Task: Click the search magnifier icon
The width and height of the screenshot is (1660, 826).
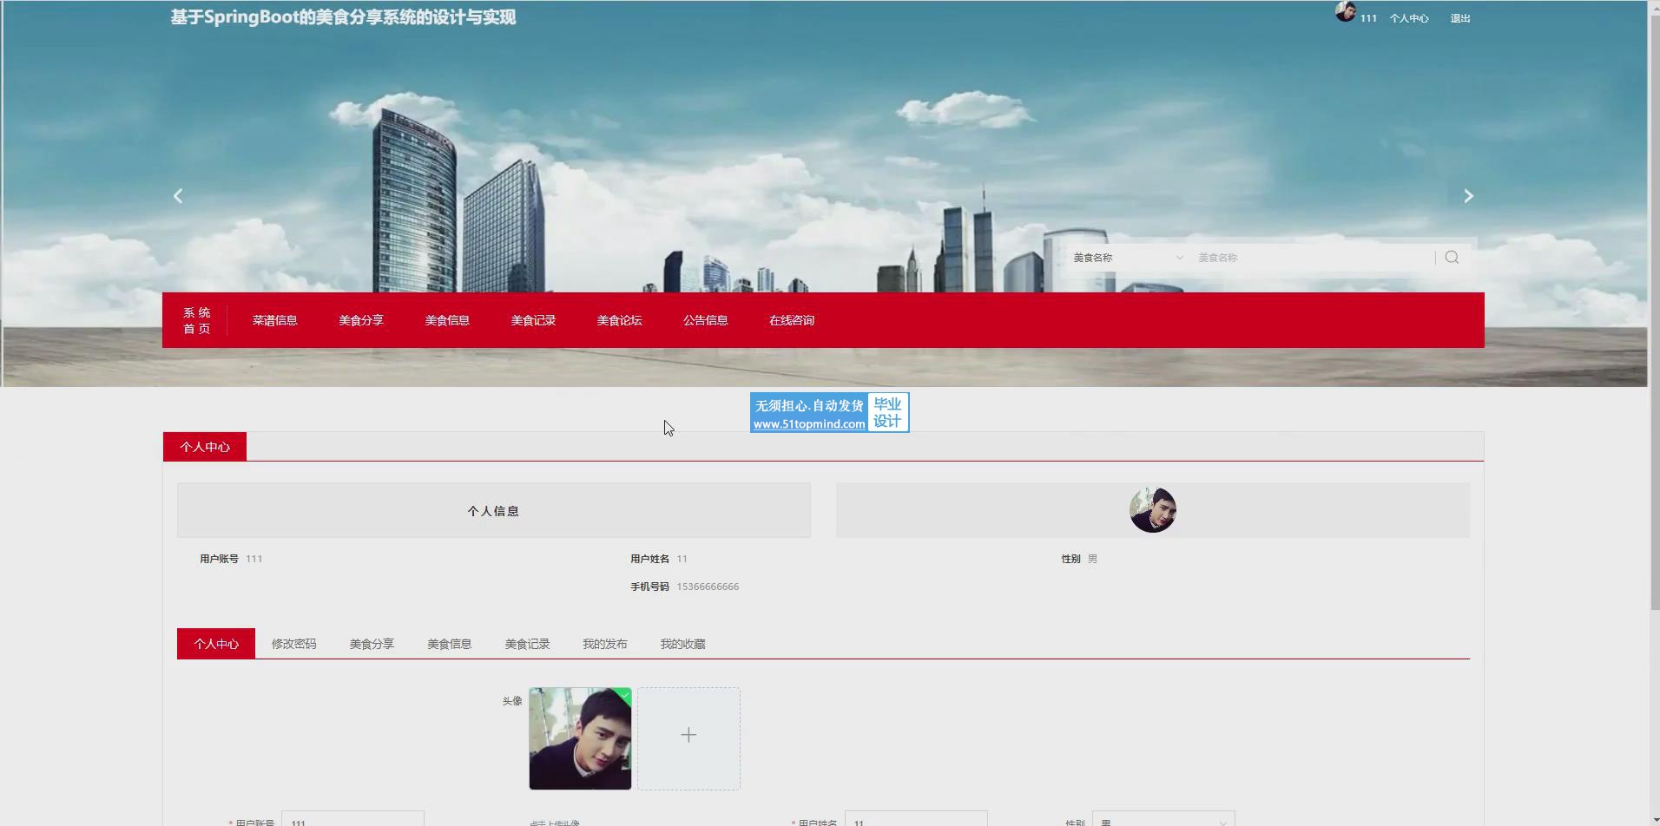Action: pos(1452,258)
